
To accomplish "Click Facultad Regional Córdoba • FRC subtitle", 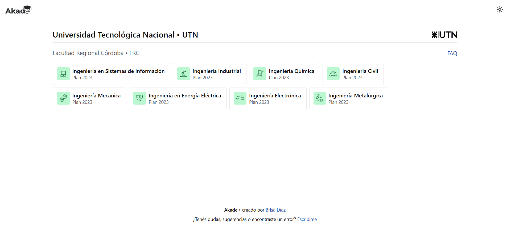I will 96,53.
